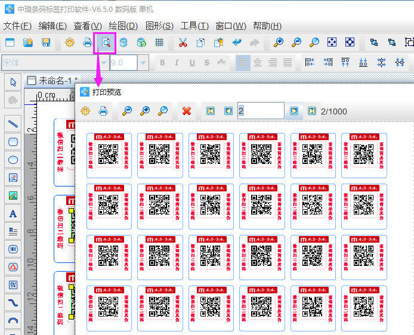Select the straight line drawing tool
414x335 pixels.
coord(13,124)
